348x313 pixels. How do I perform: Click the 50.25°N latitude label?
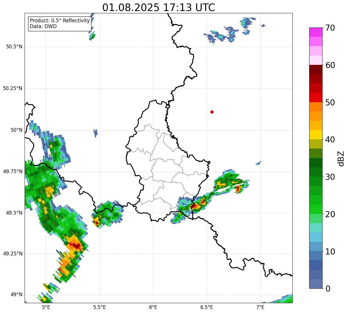pos(13,88)
